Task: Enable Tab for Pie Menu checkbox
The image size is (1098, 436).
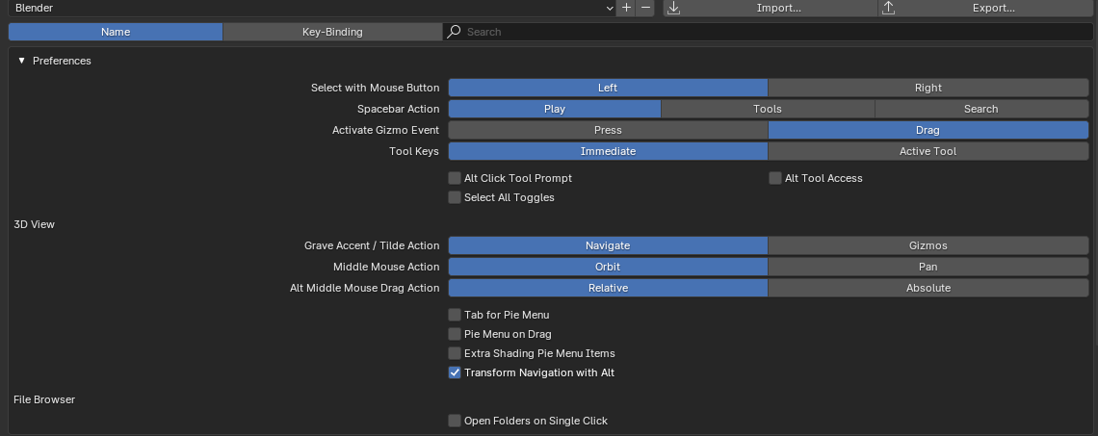Action: 455,314
